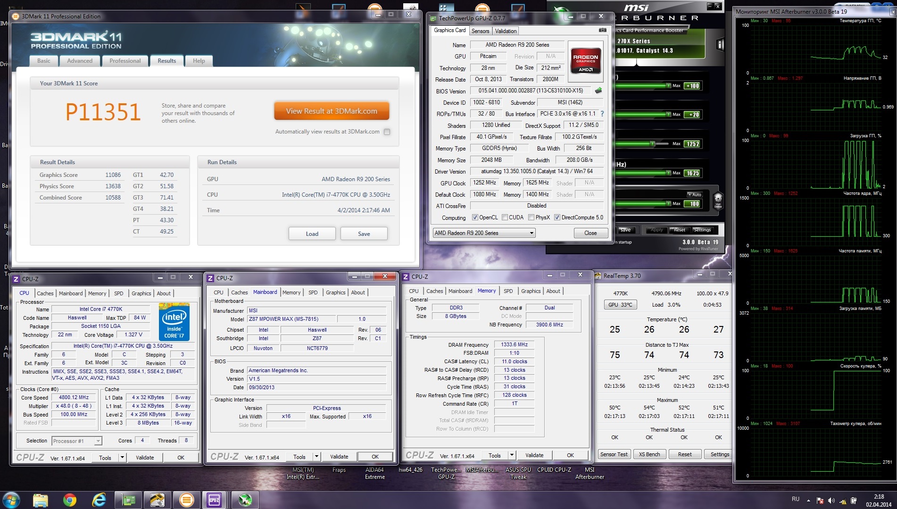Adjust the Afterburner fan speed slider at 100

pos(669,204)
